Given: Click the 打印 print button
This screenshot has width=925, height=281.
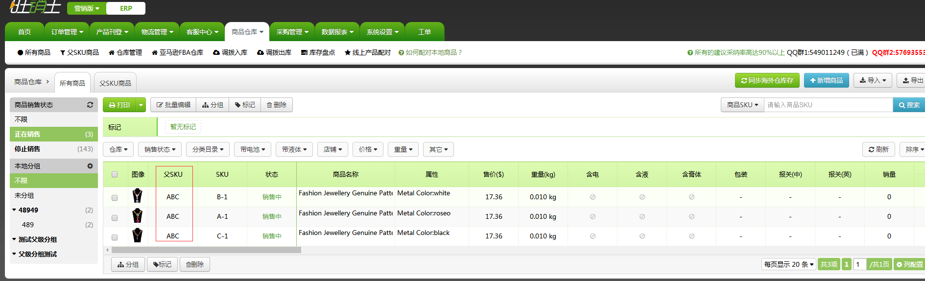Looking at the screenshot, I should [x=119, y=105].
